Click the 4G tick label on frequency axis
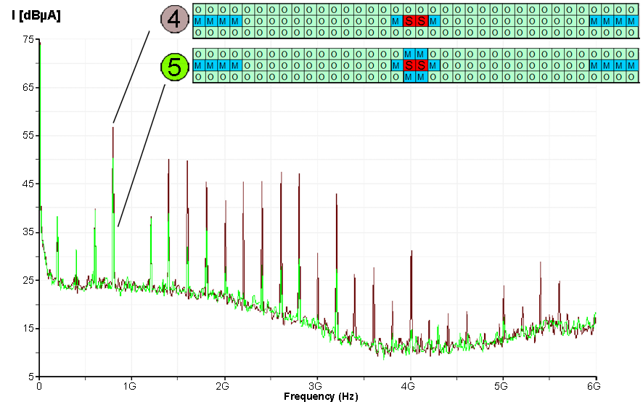The width and height of the screenshot is (643, 402). click(x=410, y=386)
